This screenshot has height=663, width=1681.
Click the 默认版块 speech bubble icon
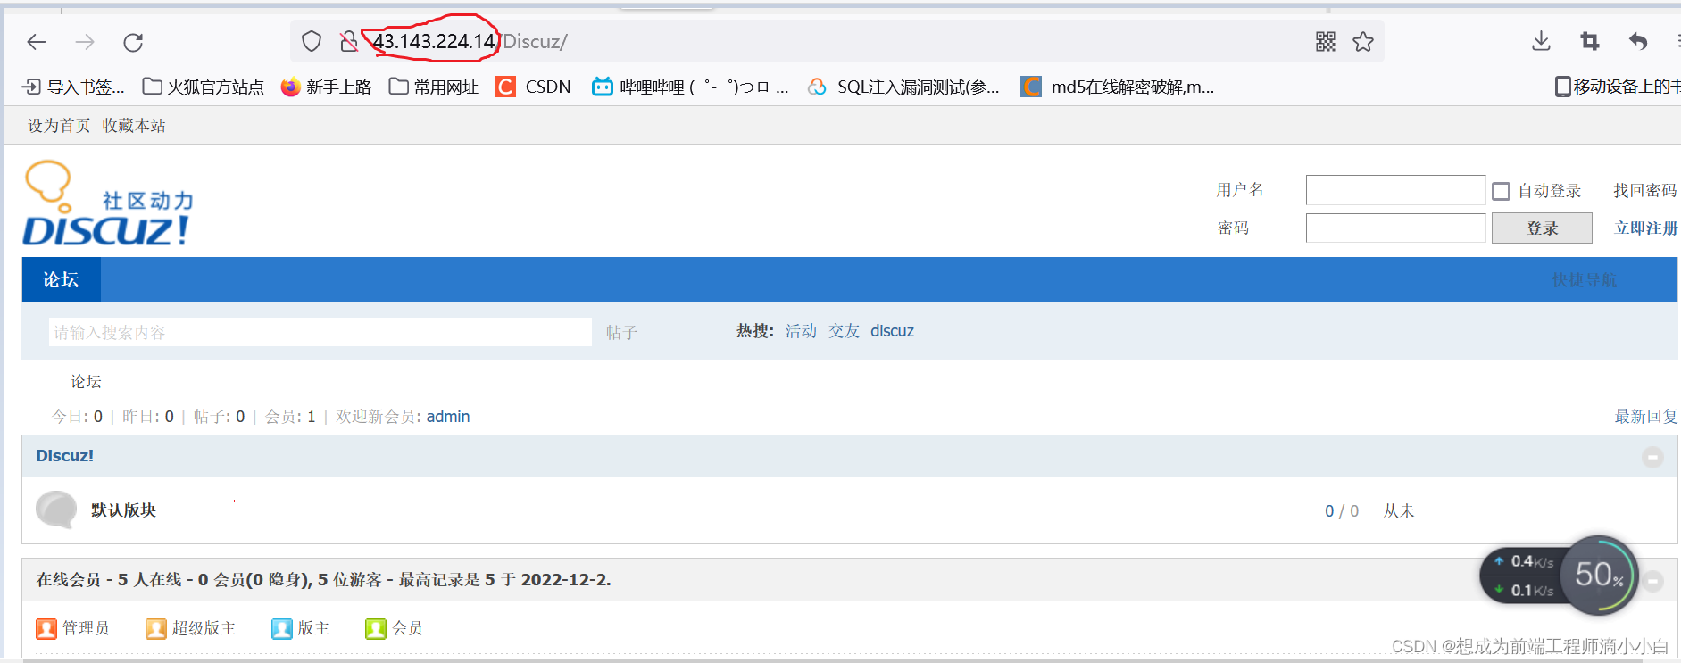(x=56, y=510)
